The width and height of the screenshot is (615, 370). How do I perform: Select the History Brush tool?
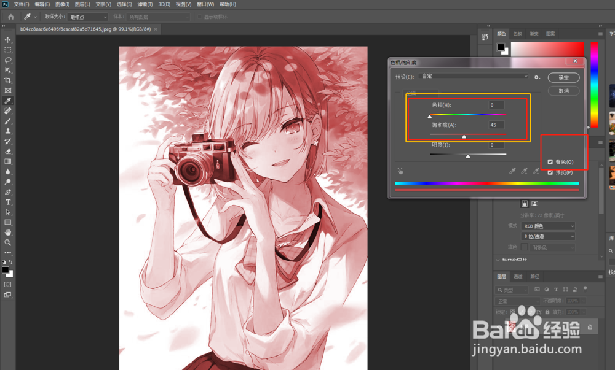8,142
